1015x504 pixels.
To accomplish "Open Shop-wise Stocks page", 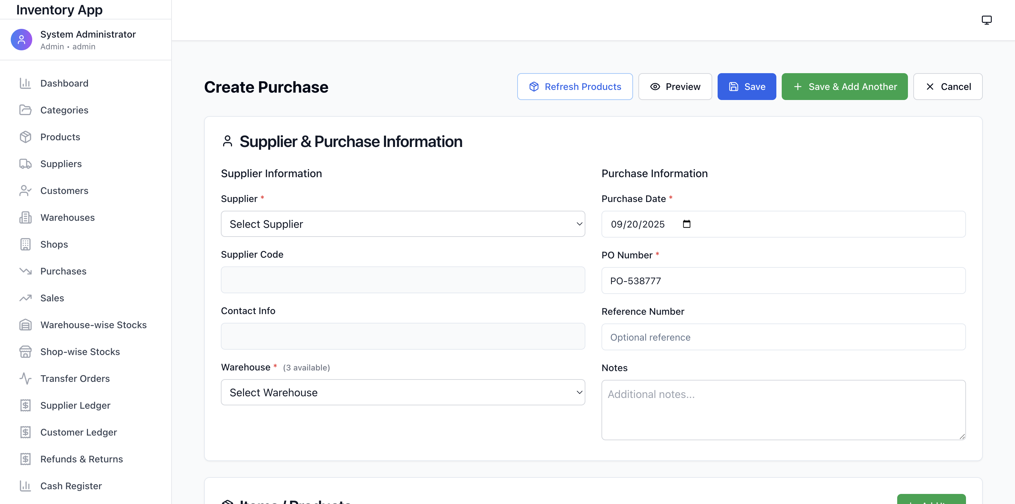I will click(x=80, y=352).
